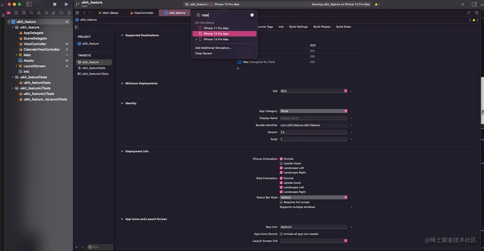This screenshot has width=484, height=251.
Task: Collapse App Icons and Launch Screen section
Action: pos(122,219)
